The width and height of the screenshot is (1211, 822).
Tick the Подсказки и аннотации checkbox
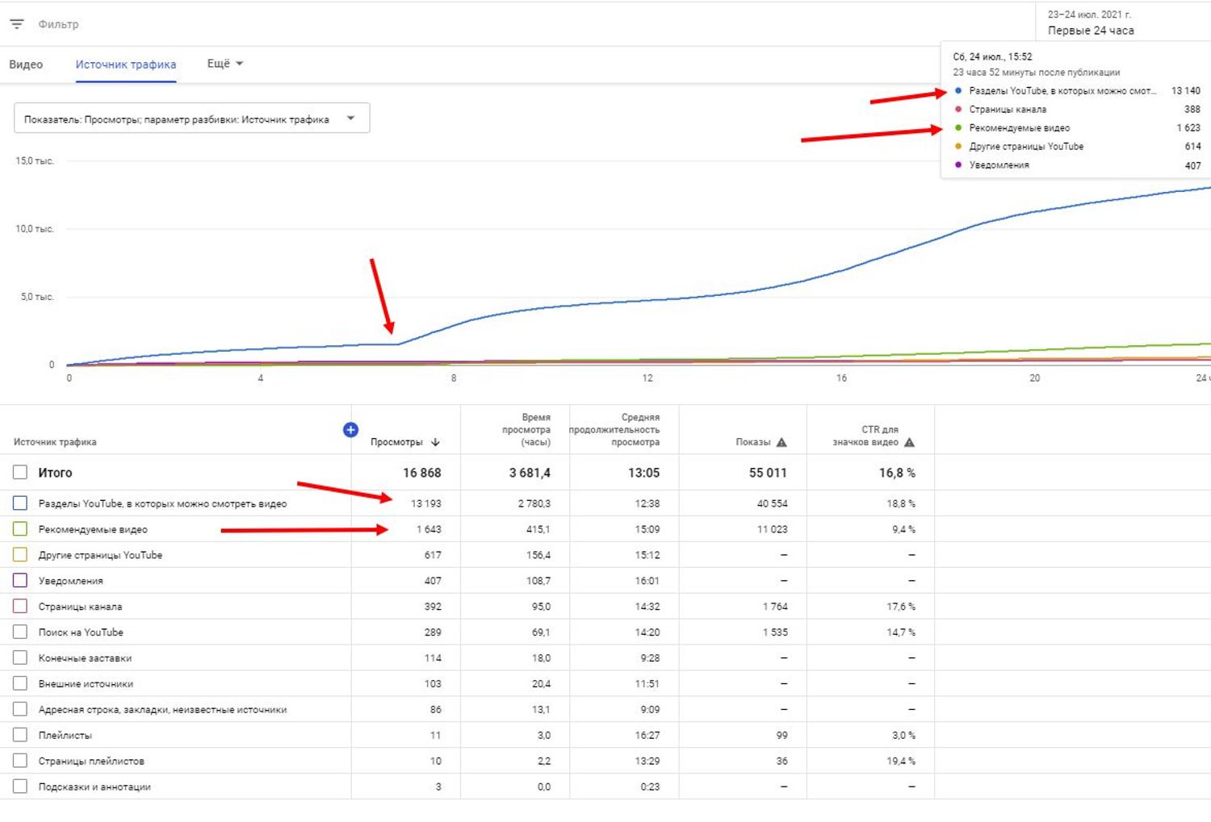[x=20, y=787]
